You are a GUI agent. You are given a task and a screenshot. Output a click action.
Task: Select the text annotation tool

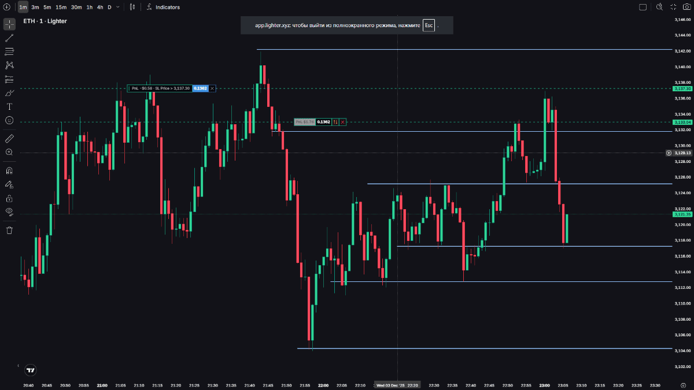[x=9, y=107]
